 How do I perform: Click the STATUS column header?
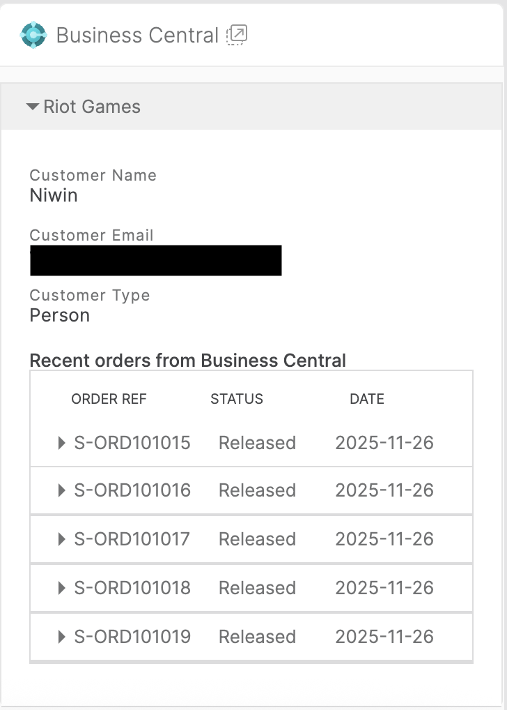tap(237, 399)
